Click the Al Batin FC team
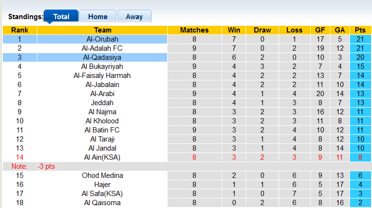Viewport: 372px width, 208px height. coord(102,130)
